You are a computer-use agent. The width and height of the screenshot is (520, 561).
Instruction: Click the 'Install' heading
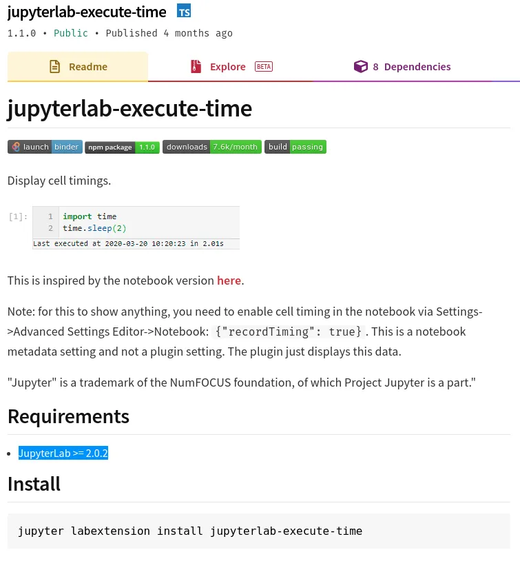coord(34,484)
